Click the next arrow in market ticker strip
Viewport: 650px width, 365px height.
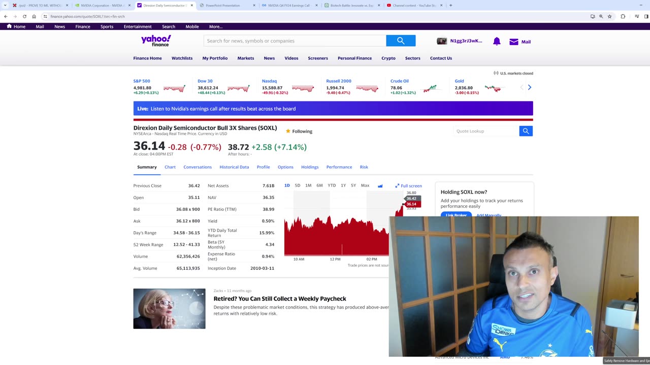529,87
